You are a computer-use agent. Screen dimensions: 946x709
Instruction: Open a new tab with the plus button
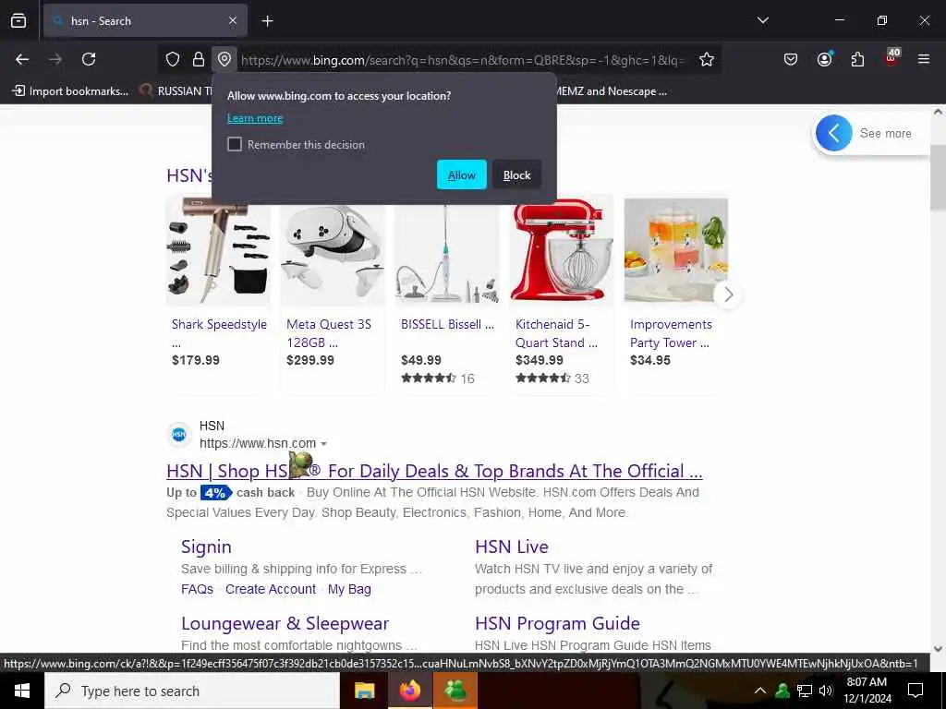267,21
